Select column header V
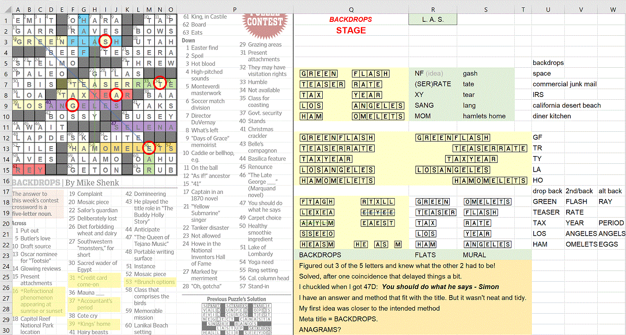Viewport: 626px width, 335px height. point(581,9)
